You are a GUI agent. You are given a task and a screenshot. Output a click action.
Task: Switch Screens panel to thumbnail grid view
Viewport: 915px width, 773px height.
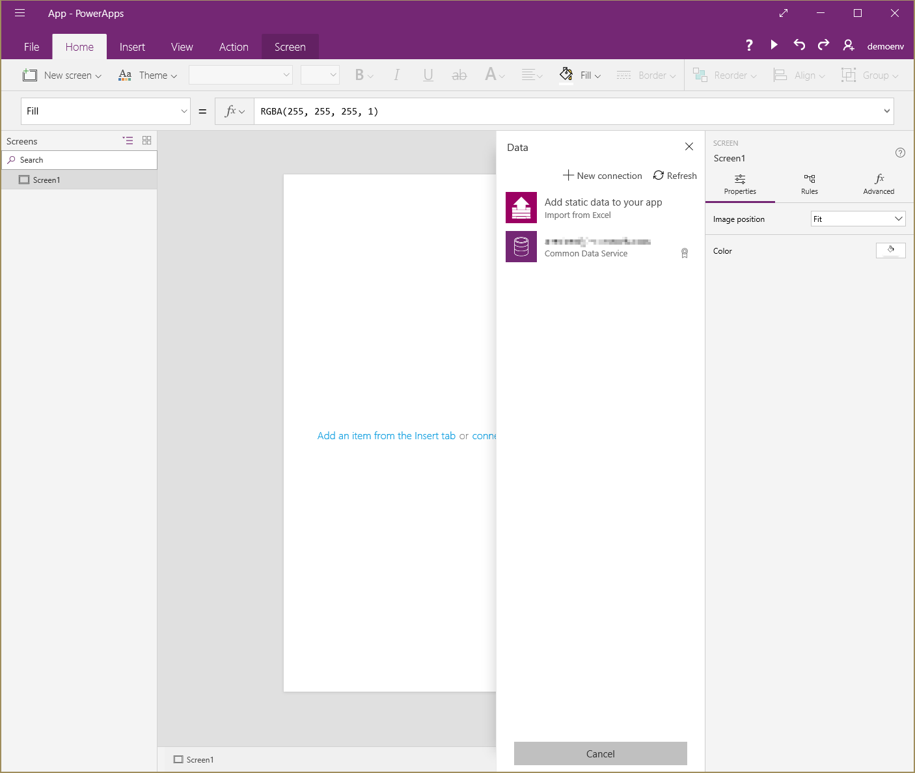pyautogui.click(x=146, y=141)
